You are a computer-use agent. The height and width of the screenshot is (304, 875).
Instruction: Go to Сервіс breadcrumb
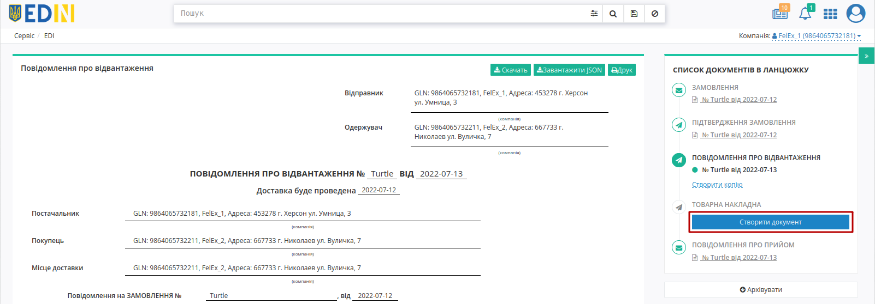(x=24, y=36)
